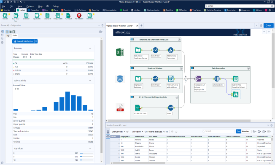The image size is (275, 165).
Task: Select the PDF Reader tool
Action: [x=79, y=16]
